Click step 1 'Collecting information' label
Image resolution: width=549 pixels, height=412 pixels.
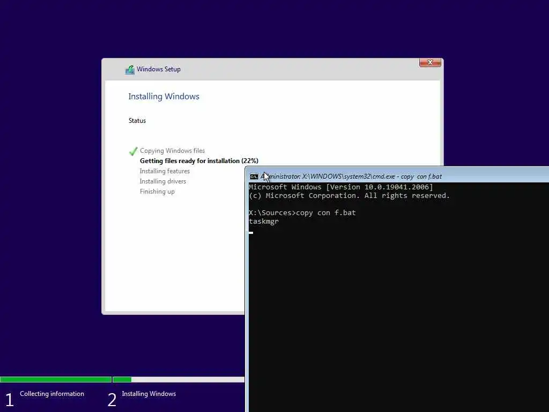[52, 394]
